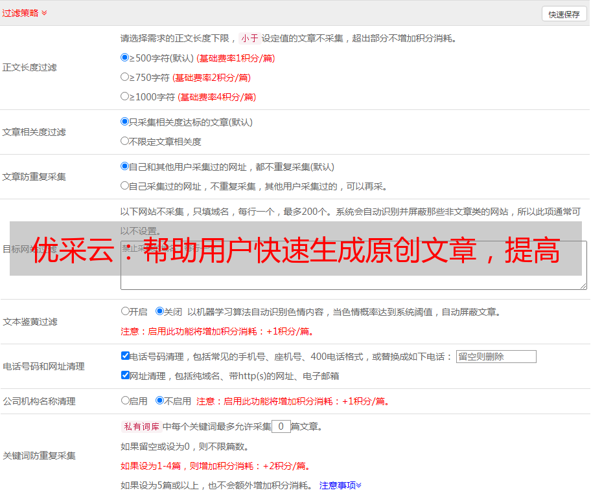591x497 pixels.
Task: Select ≥500字符 default length option
Action: pyautogui.click(x=125, y=58)
